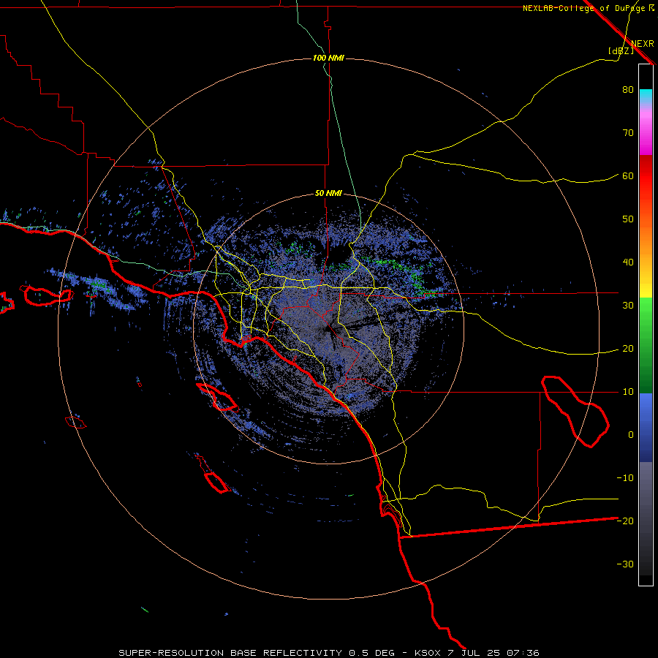The image size is (658, 658).
Task: Click the -30 value on the dBZ scale
Action: pyautogui.click(x=625, y=564)
